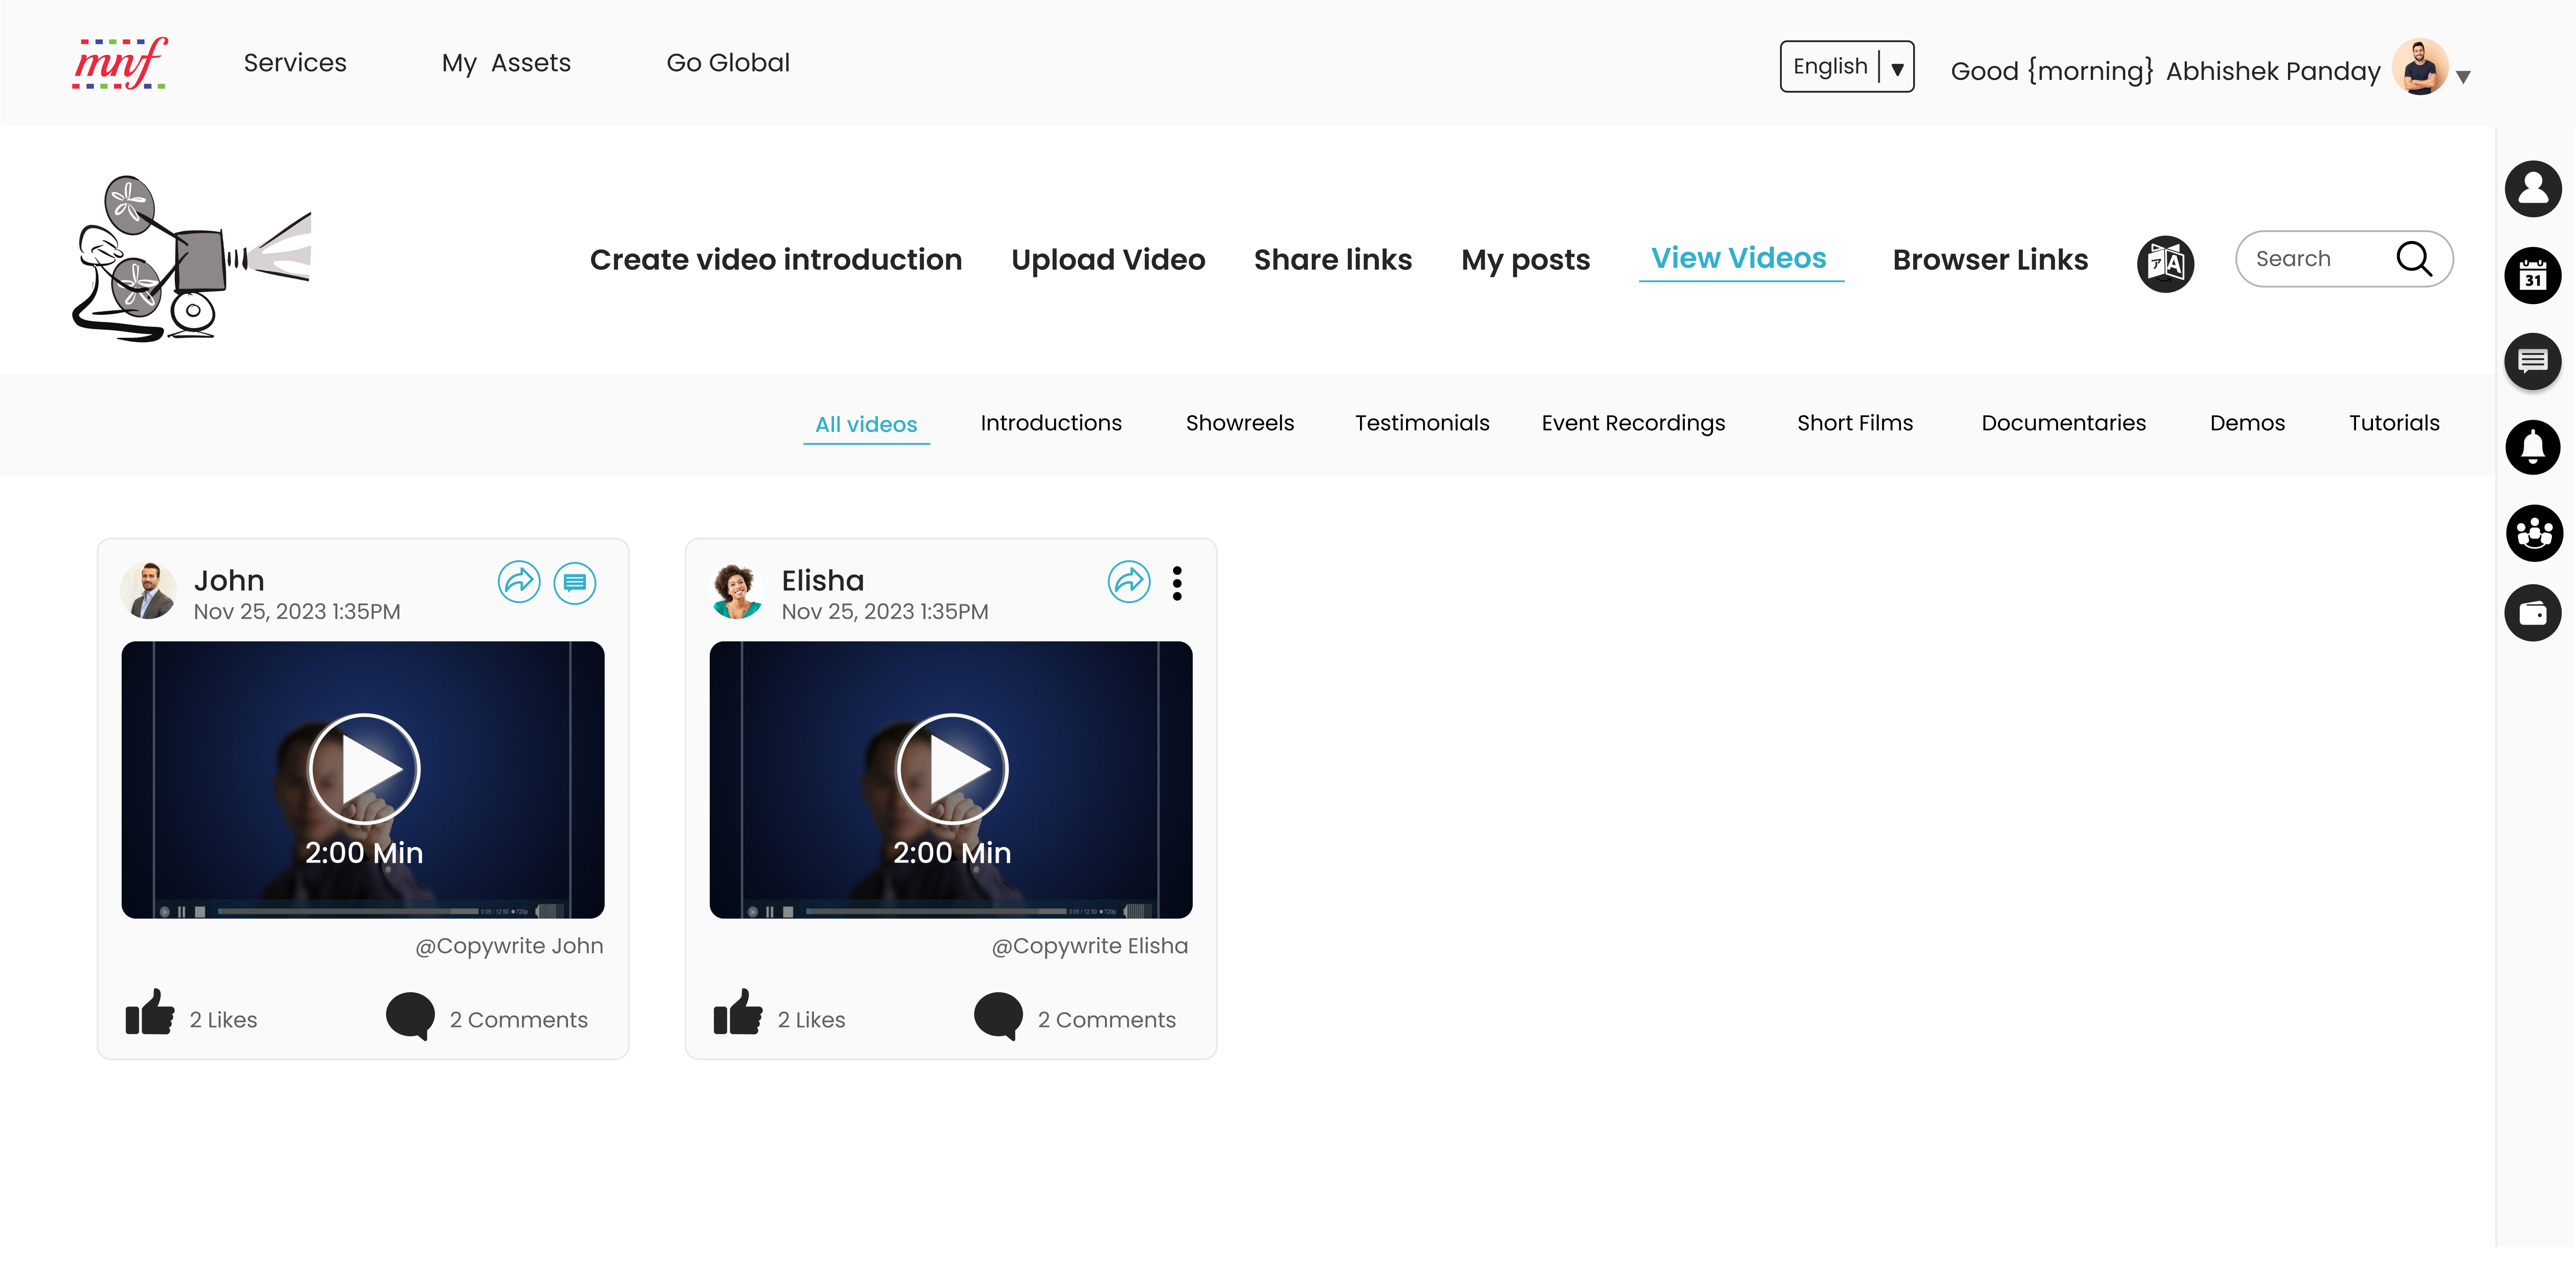The width and height of the screenshot is (2576, 1283).
Task: Open the English language dropdown
Action: [x=1846, y=66]
